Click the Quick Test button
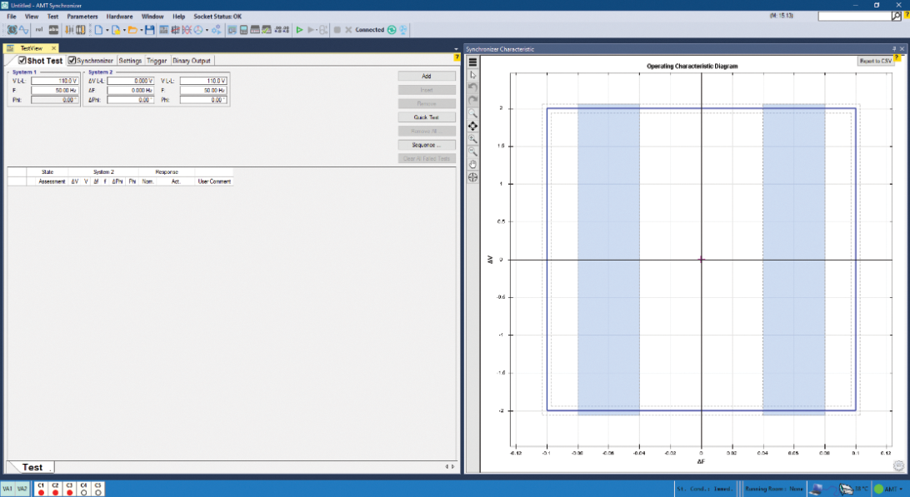 (427, 117)
